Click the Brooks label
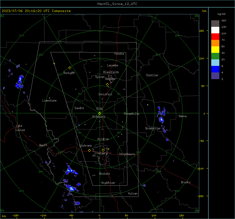 186,182
